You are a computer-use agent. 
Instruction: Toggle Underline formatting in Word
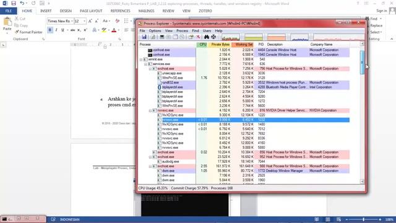point(62,30)
